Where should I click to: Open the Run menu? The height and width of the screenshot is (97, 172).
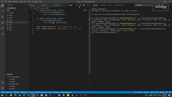tap(29, 2)
